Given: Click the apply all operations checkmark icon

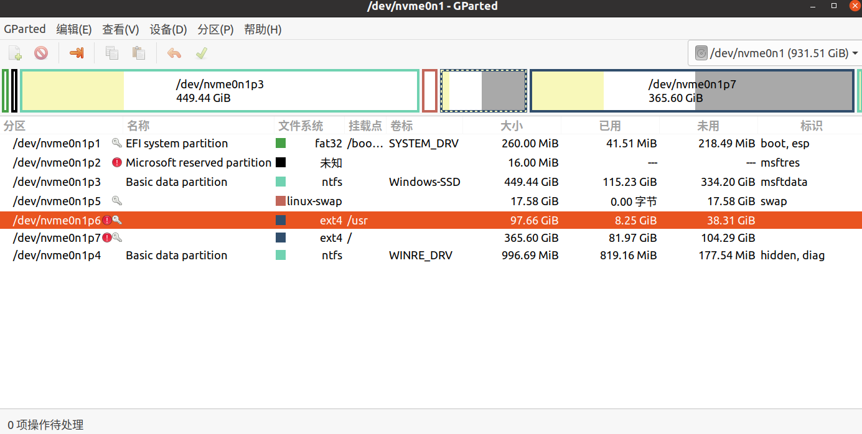Looking at the screenshot, I should [x=201, y=53].
